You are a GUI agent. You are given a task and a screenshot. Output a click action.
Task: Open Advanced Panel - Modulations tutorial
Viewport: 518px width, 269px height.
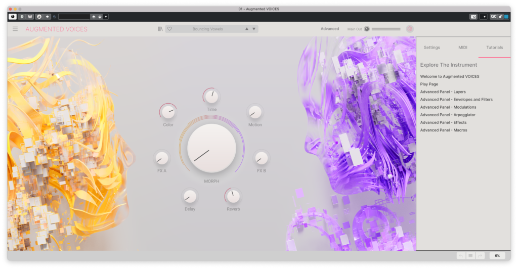[x=448, y=107]
